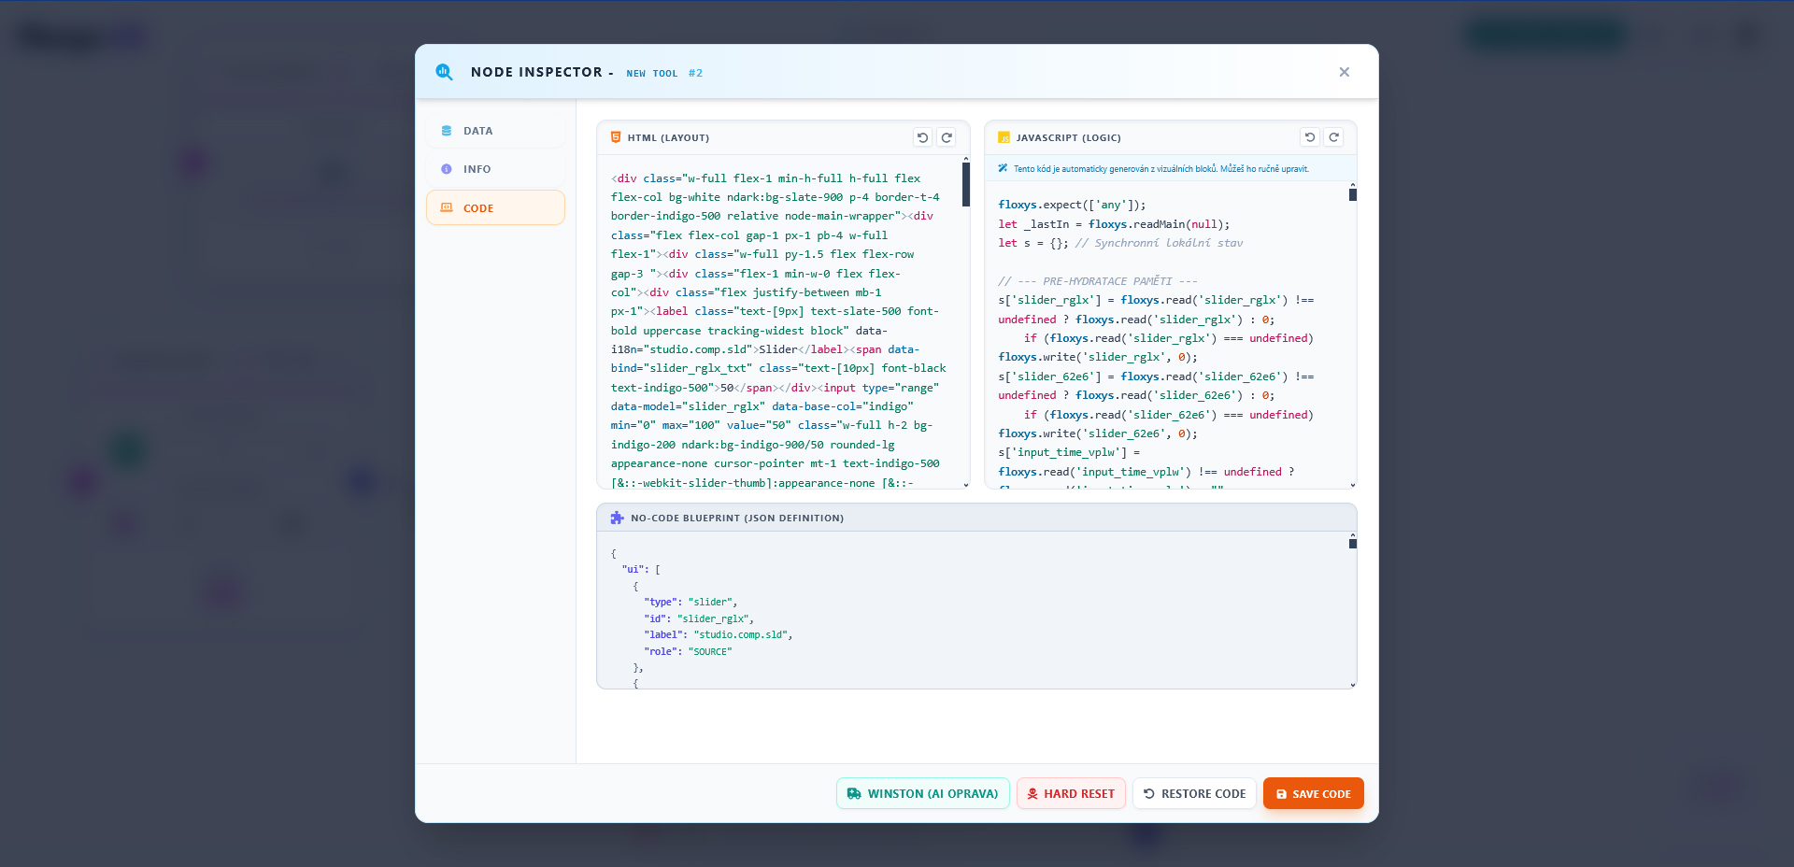Viewport: 1794px width, 867px height.
Task: Click the line "floxys.expect(['any']);"
Action: point(1072,205)
